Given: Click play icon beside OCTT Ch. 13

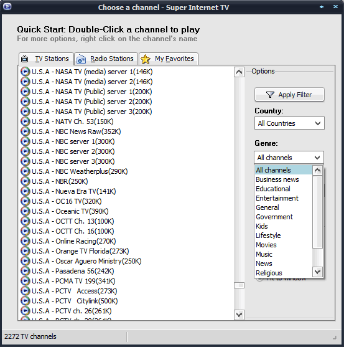Looking at the screenshot, I should [25, 221].
